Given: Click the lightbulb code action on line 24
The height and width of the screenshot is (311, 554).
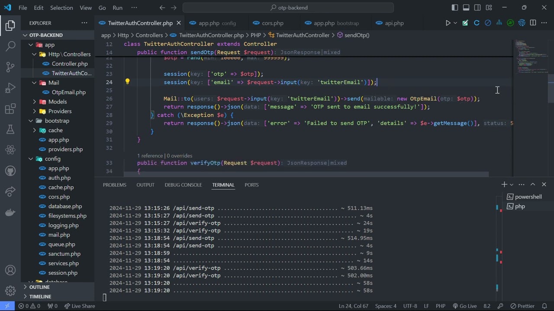Looking at the screenshot, I should pyautogui.click(x=127, y=82).
